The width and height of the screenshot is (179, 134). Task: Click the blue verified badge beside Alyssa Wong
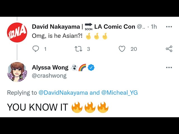[x=91, y=68]
